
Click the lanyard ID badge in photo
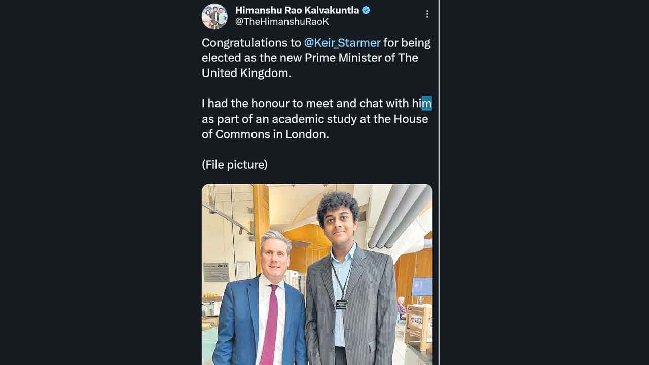coord(341,304)
